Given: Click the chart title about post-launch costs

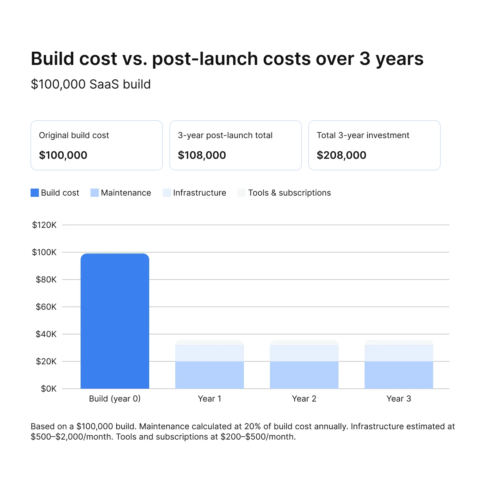Looking at the screenshot, I should [227, 59].
